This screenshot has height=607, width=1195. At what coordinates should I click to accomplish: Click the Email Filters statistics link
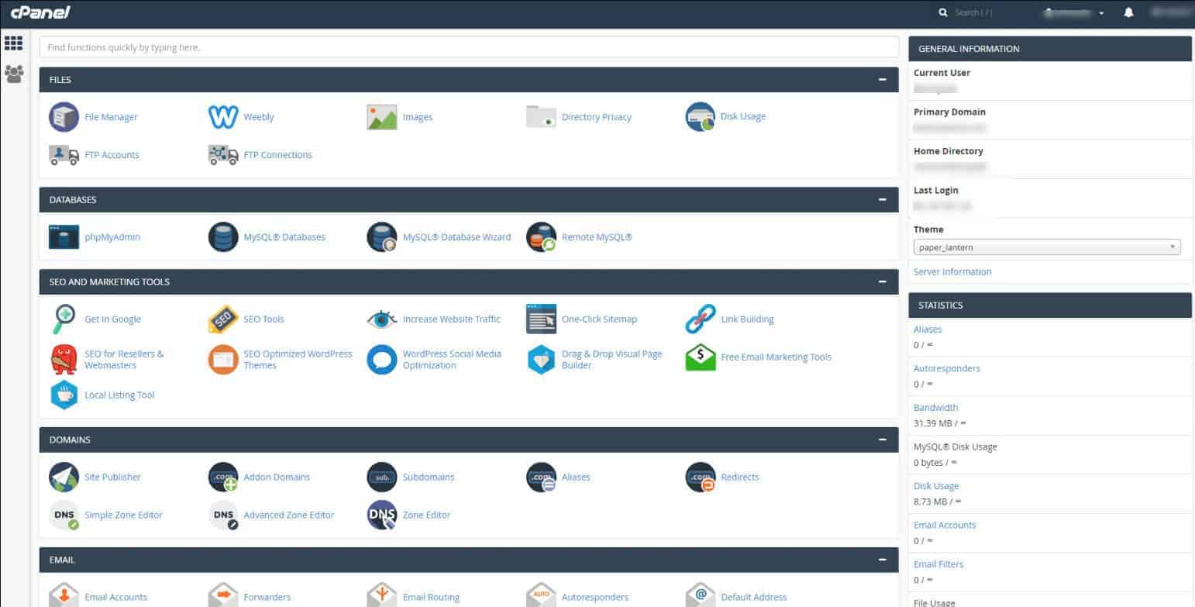938,564
